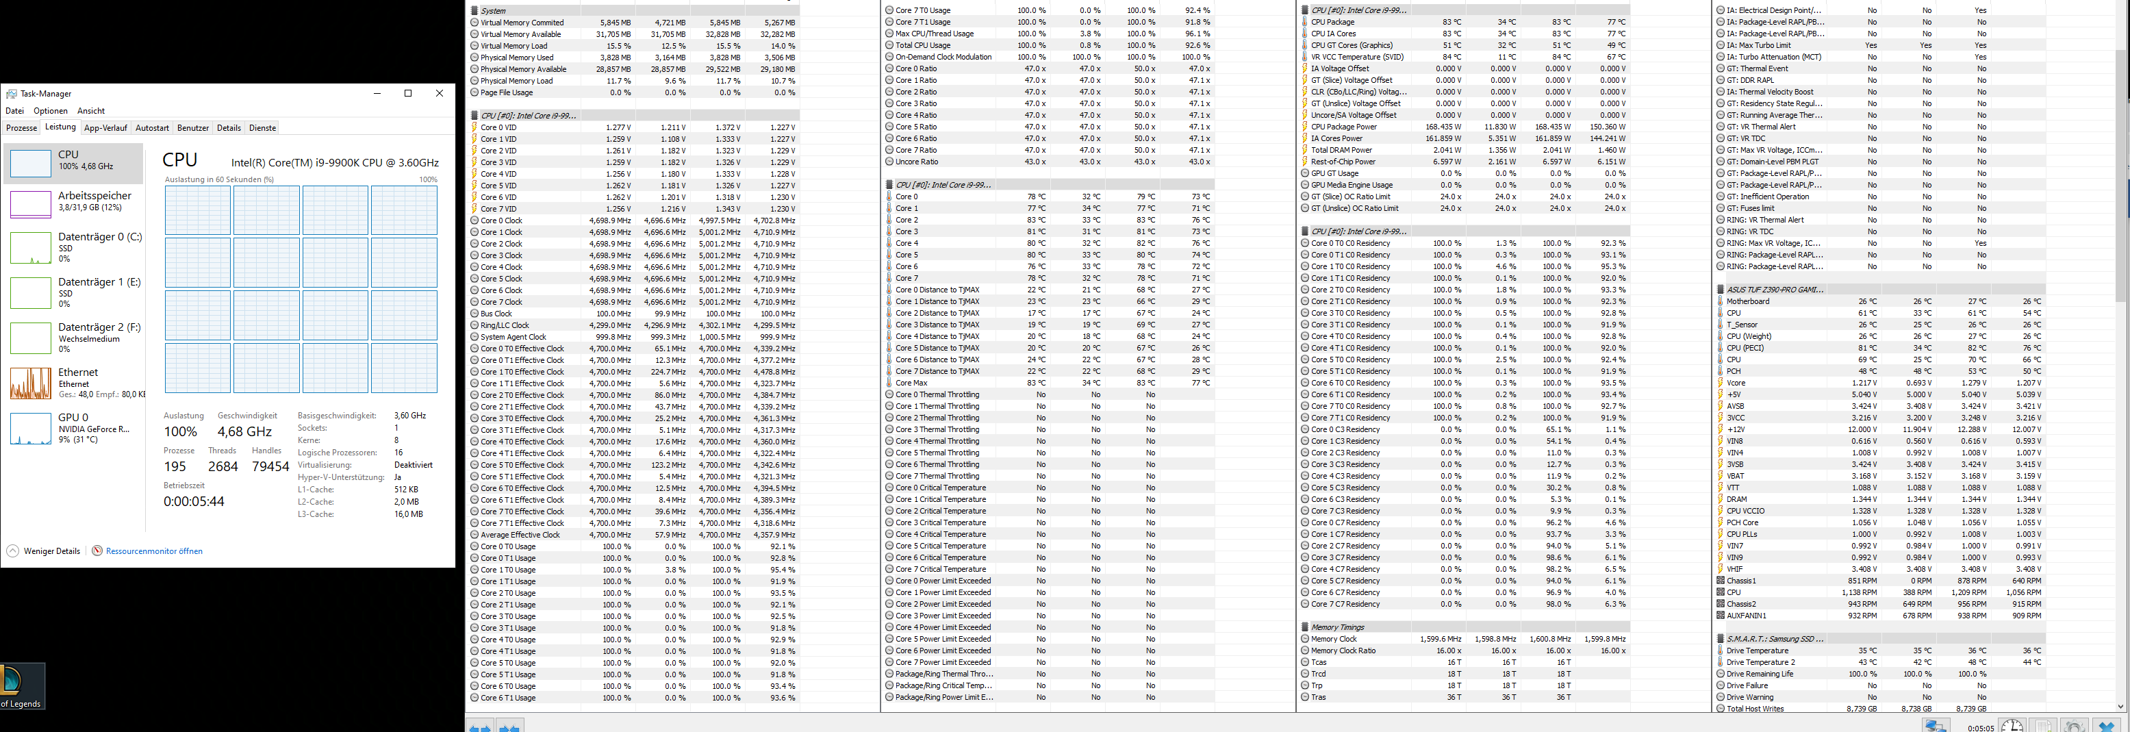The width and height of the screenshot is (2130, 732).
Task: Click power icon of CPU Package Power row
Action: (1305, 127)
